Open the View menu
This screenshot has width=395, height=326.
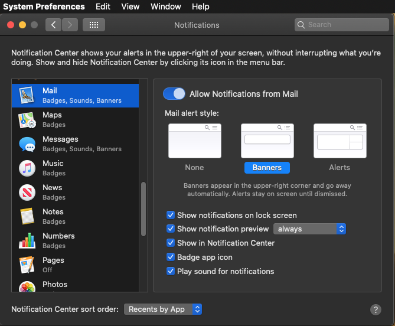pyautogui.click(x=130, y=6)
